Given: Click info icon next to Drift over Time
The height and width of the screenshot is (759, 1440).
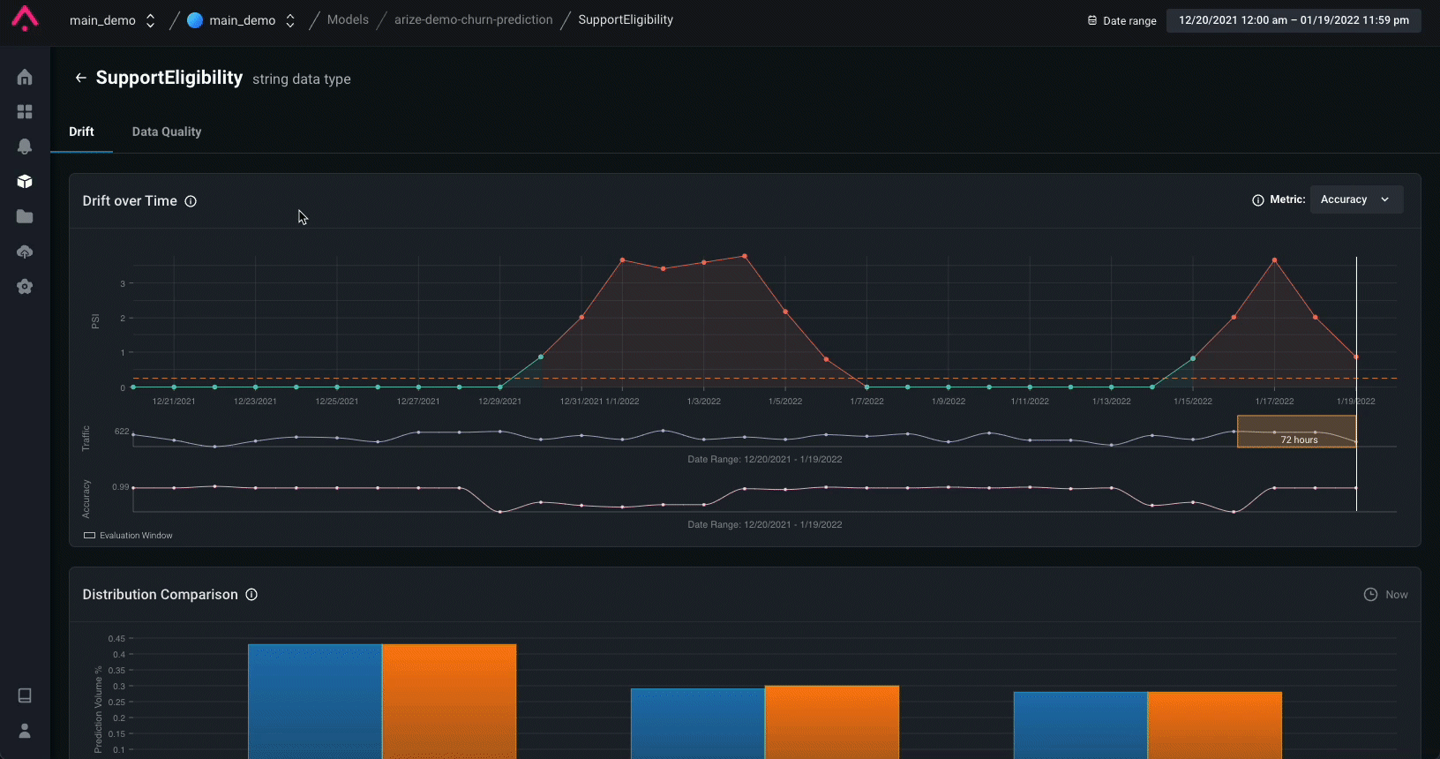Looking at the screenshot, I should click(x=191, y=201).
